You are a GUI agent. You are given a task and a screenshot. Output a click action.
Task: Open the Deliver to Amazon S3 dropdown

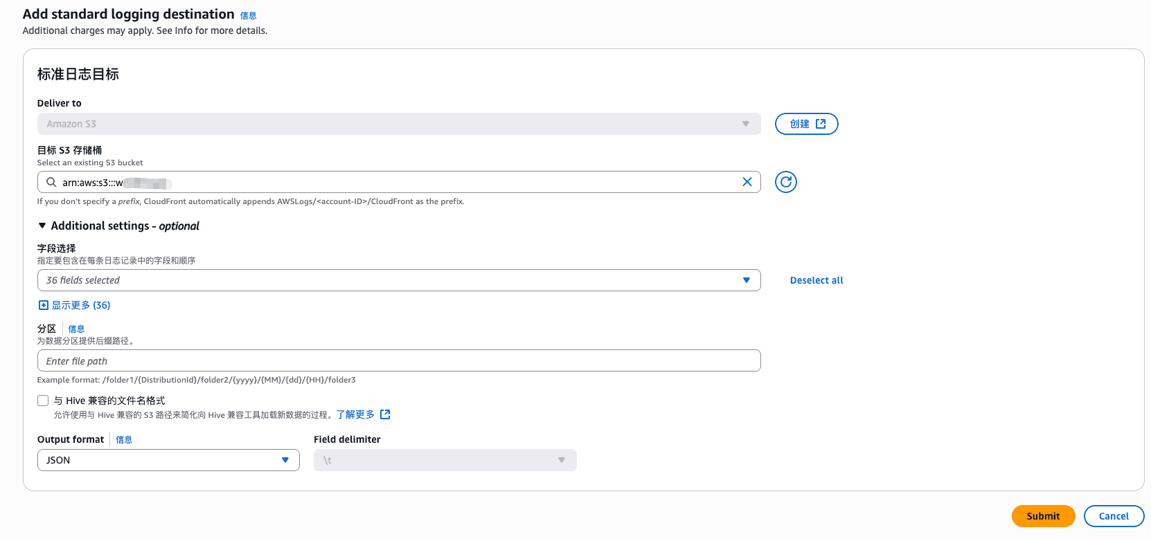398,124
